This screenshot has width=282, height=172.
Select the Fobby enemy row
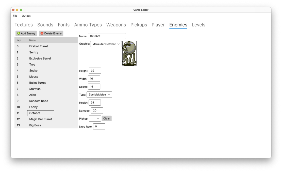(x=46, y=107)
